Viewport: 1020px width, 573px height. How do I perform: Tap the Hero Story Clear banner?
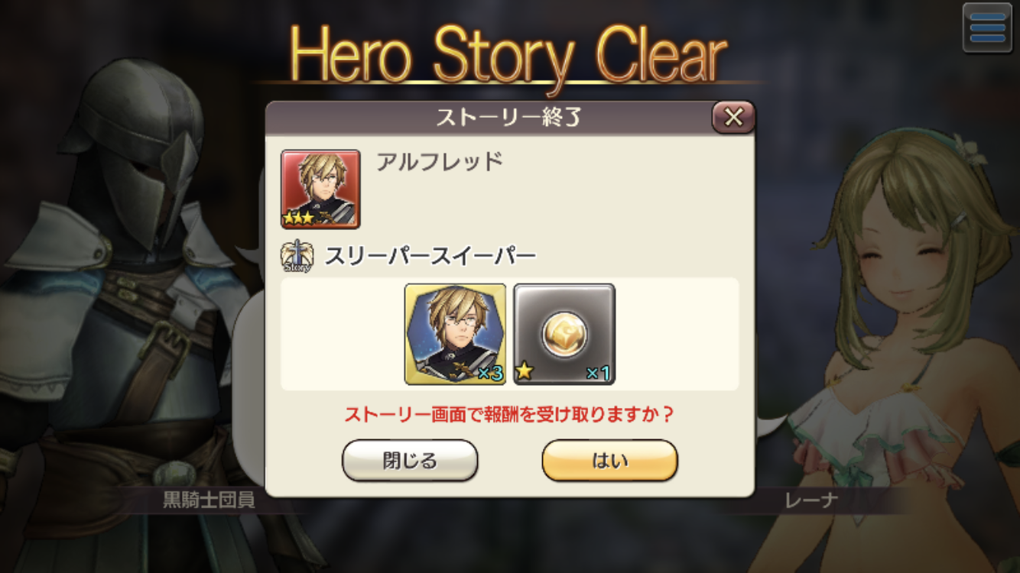[508, 55]
